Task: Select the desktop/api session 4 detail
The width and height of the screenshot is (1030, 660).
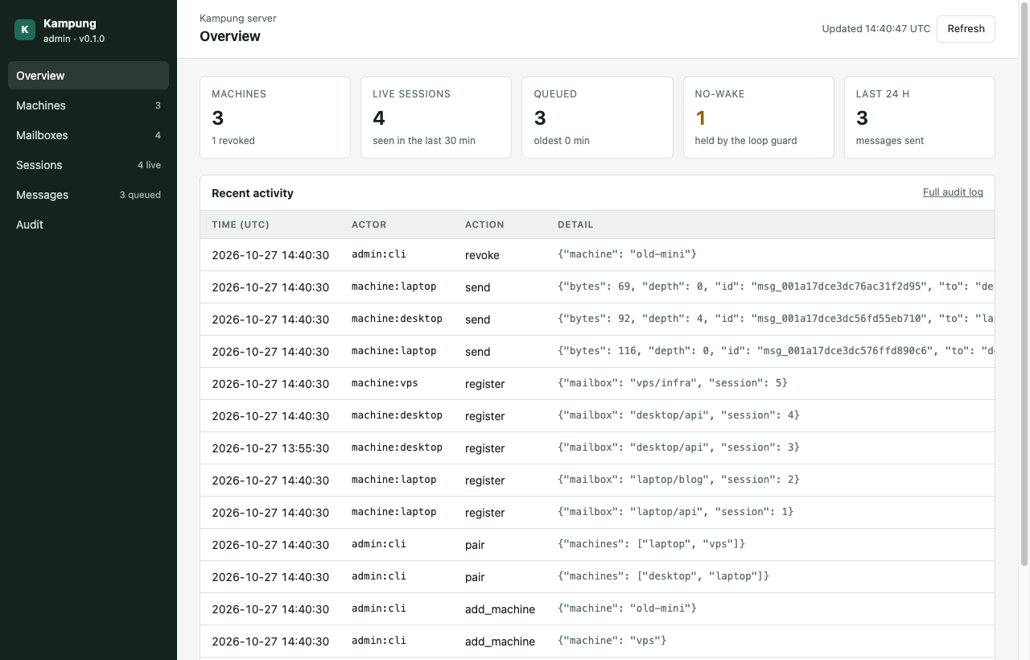Action: 678,415
